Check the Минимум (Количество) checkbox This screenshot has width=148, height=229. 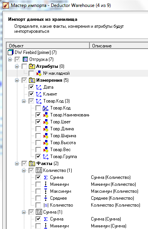(x=38, y=184)
